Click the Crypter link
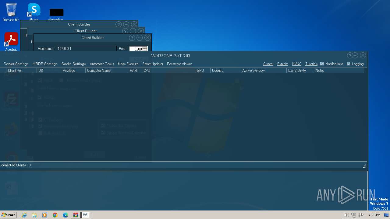The height and width of the screenshot is (219, 390). click(268, 64)
